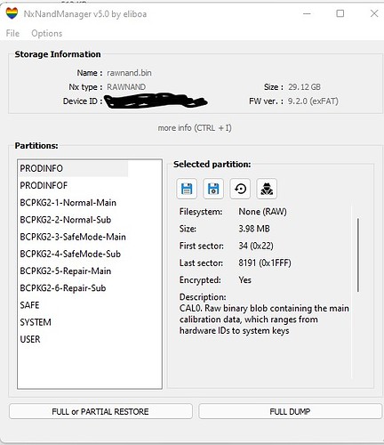Open more info (CTRL + I) link
This screenshot has height=445, width=384.
point(195,128)
